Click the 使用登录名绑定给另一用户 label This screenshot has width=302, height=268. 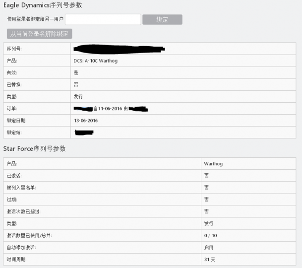coord(35,19)
